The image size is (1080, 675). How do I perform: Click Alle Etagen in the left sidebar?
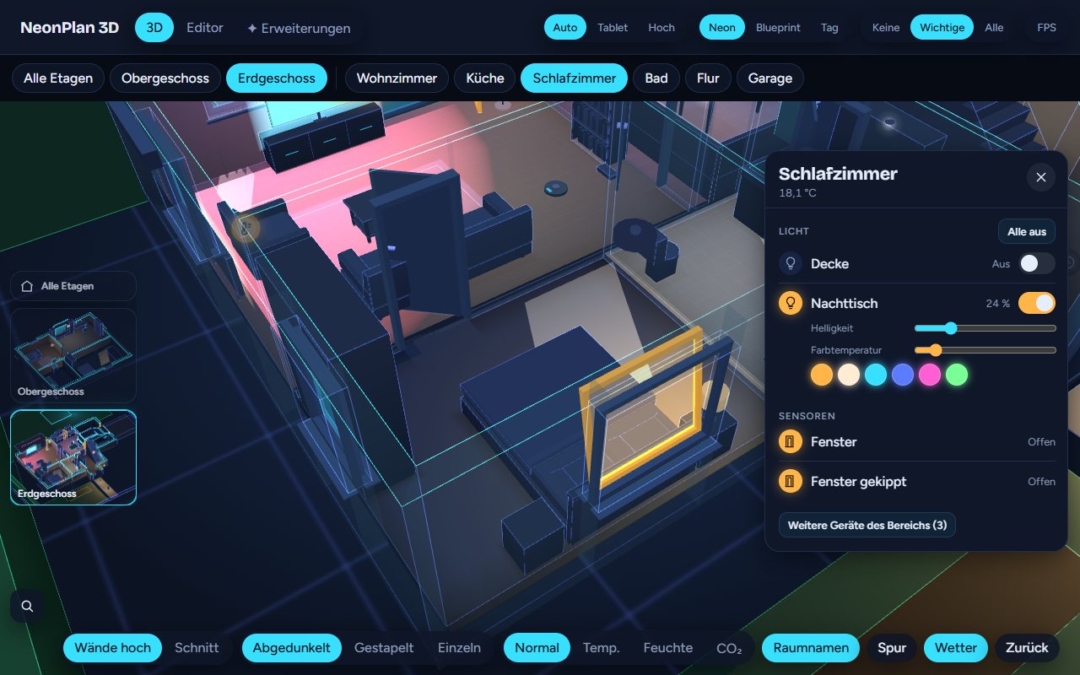73,286
